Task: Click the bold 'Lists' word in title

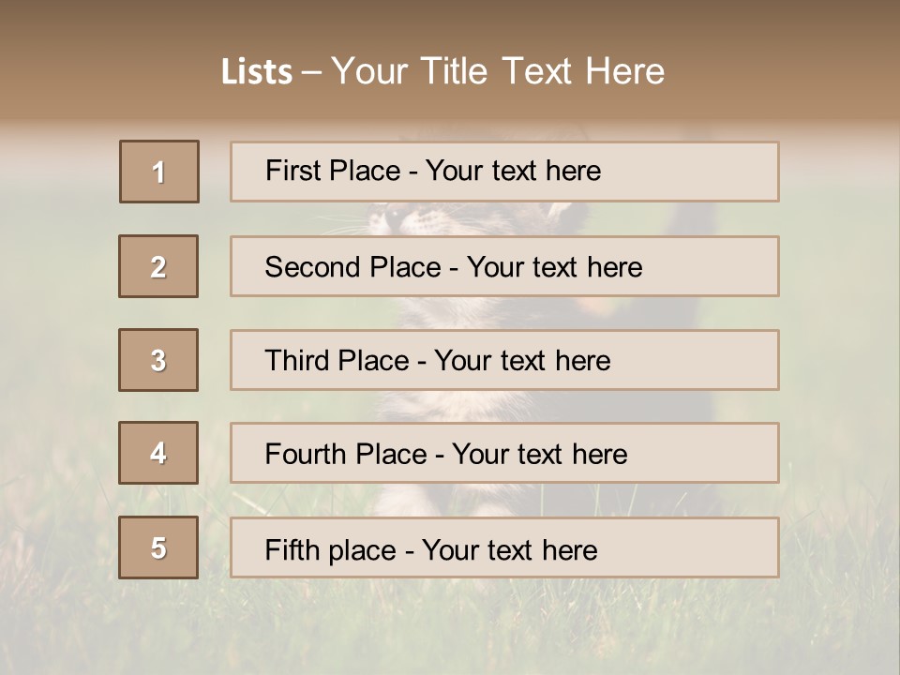Action: pos(257,71)
